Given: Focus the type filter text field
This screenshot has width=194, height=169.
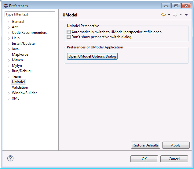Looking at the screenshot, I should pos(30,14).
